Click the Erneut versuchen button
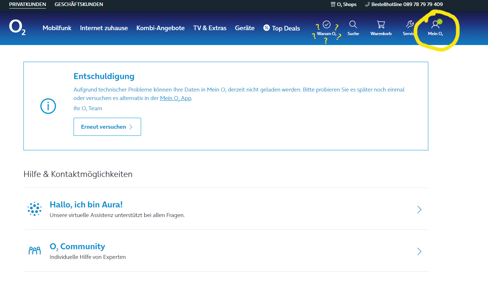The width and height of the screenshot is (488, 289). (107, 127)
